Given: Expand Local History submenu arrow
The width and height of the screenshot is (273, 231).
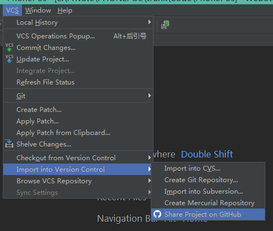Looking at the screenshot, I should (x=150, y=22).
